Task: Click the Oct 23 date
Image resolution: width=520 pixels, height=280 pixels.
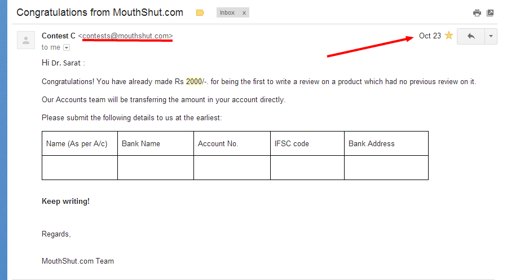Action: tap(430, 36)
